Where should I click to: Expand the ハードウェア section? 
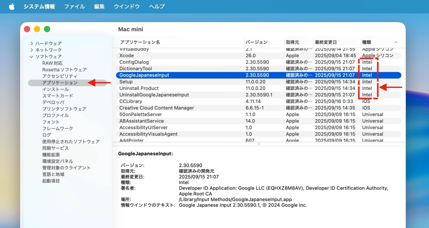click(x=32, y=44)
